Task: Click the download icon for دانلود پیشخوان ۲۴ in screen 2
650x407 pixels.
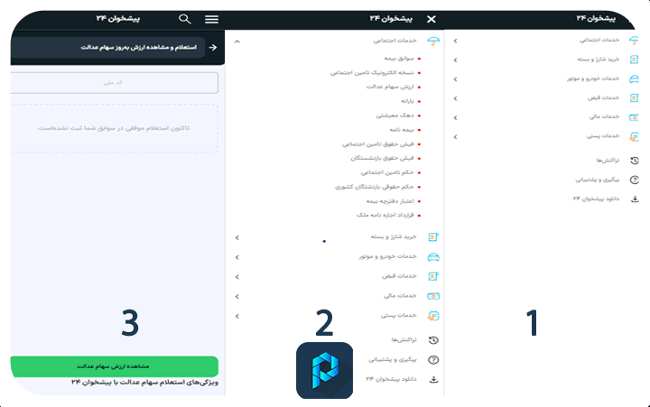Action: 433,378
